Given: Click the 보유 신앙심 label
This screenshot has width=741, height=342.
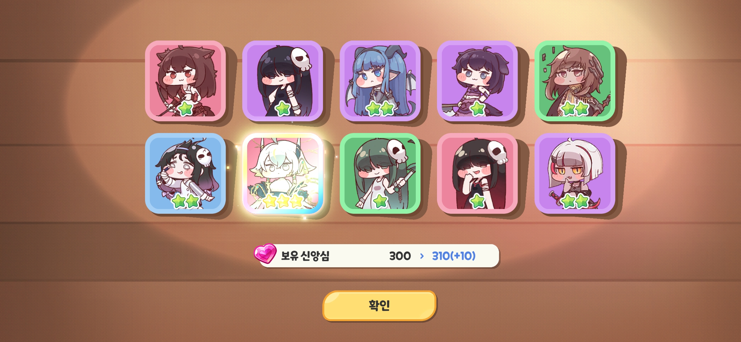Looking at the screenshot, I should (305, 256).
